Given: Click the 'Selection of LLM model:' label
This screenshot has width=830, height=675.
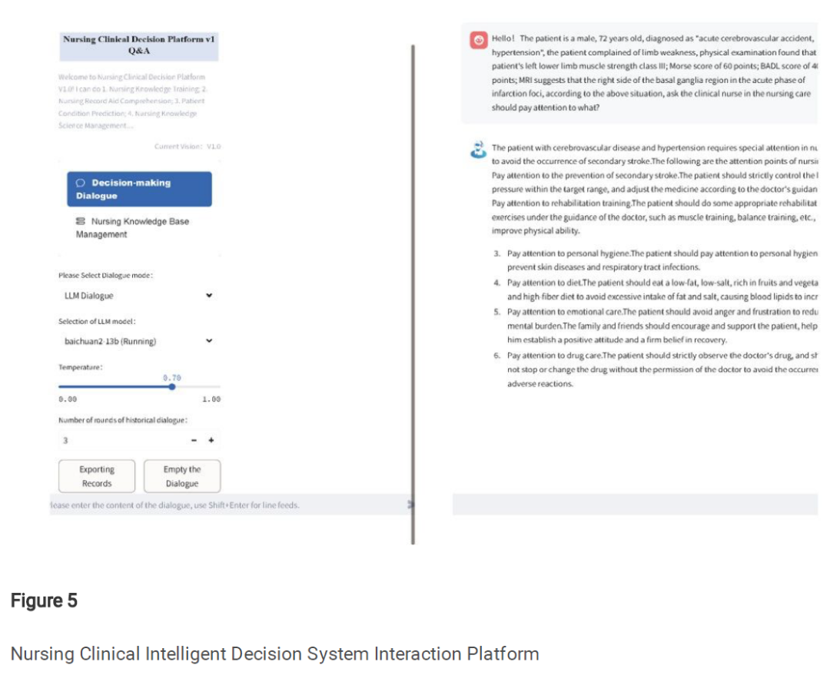Looking at the screenshot, I should click(97, 322).
